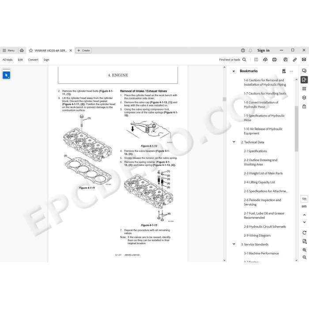Open bookmark 3-1 Machine Performance
The height and width of the screenshot is (309, 309).
(261, 253)
